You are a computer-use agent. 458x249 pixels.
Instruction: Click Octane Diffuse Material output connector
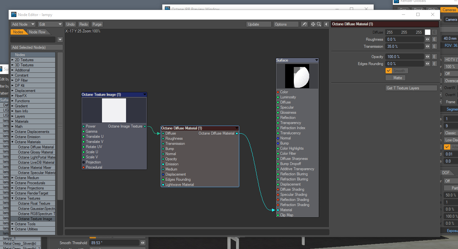coord(237,133)
